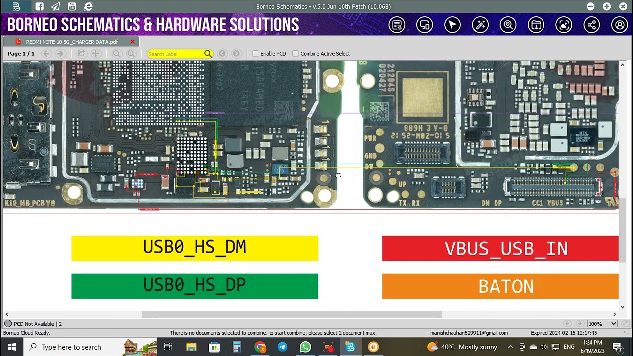The width and height of the screenshot is (633, 356).
Task: Select the green USB0_HS_DP label
Action: [x=195, y=286]
